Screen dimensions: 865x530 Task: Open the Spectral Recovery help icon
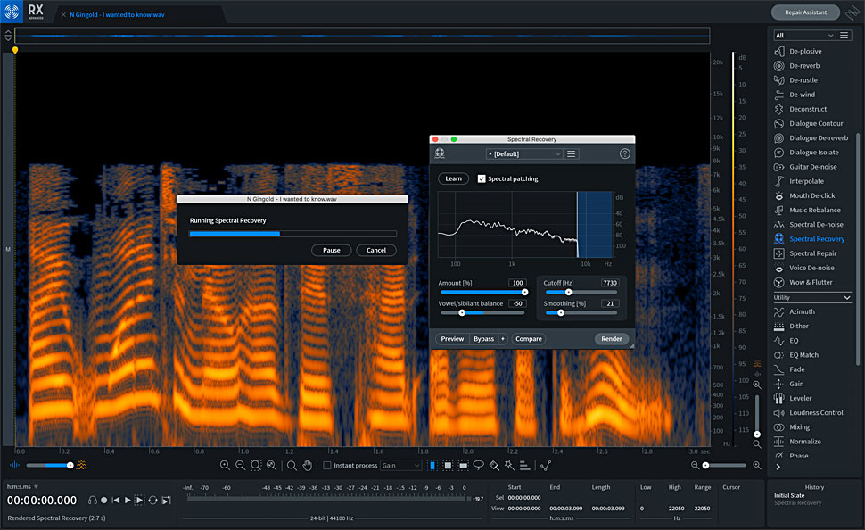point(624,154)
